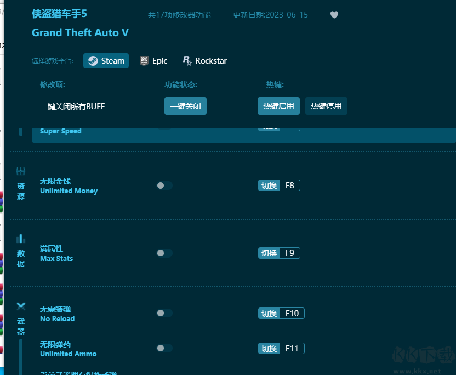
Task: Click the Max Stats label
Action: click(x=56, y=259)
